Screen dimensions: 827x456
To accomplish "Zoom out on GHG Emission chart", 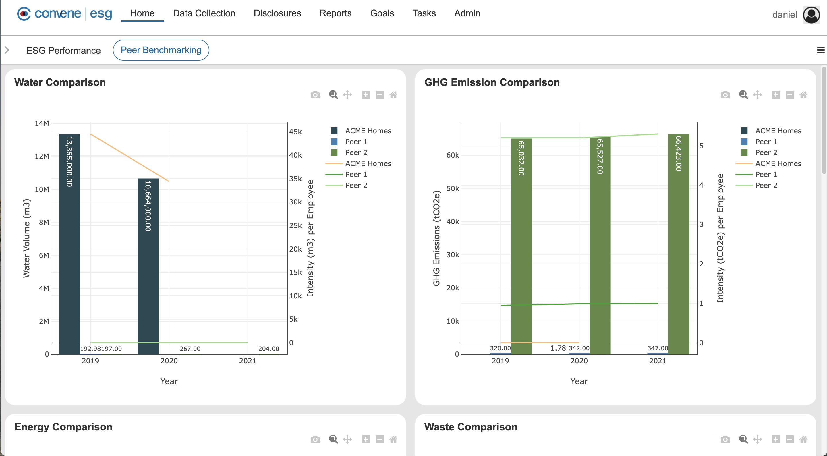I will click(x=789, y=95).
